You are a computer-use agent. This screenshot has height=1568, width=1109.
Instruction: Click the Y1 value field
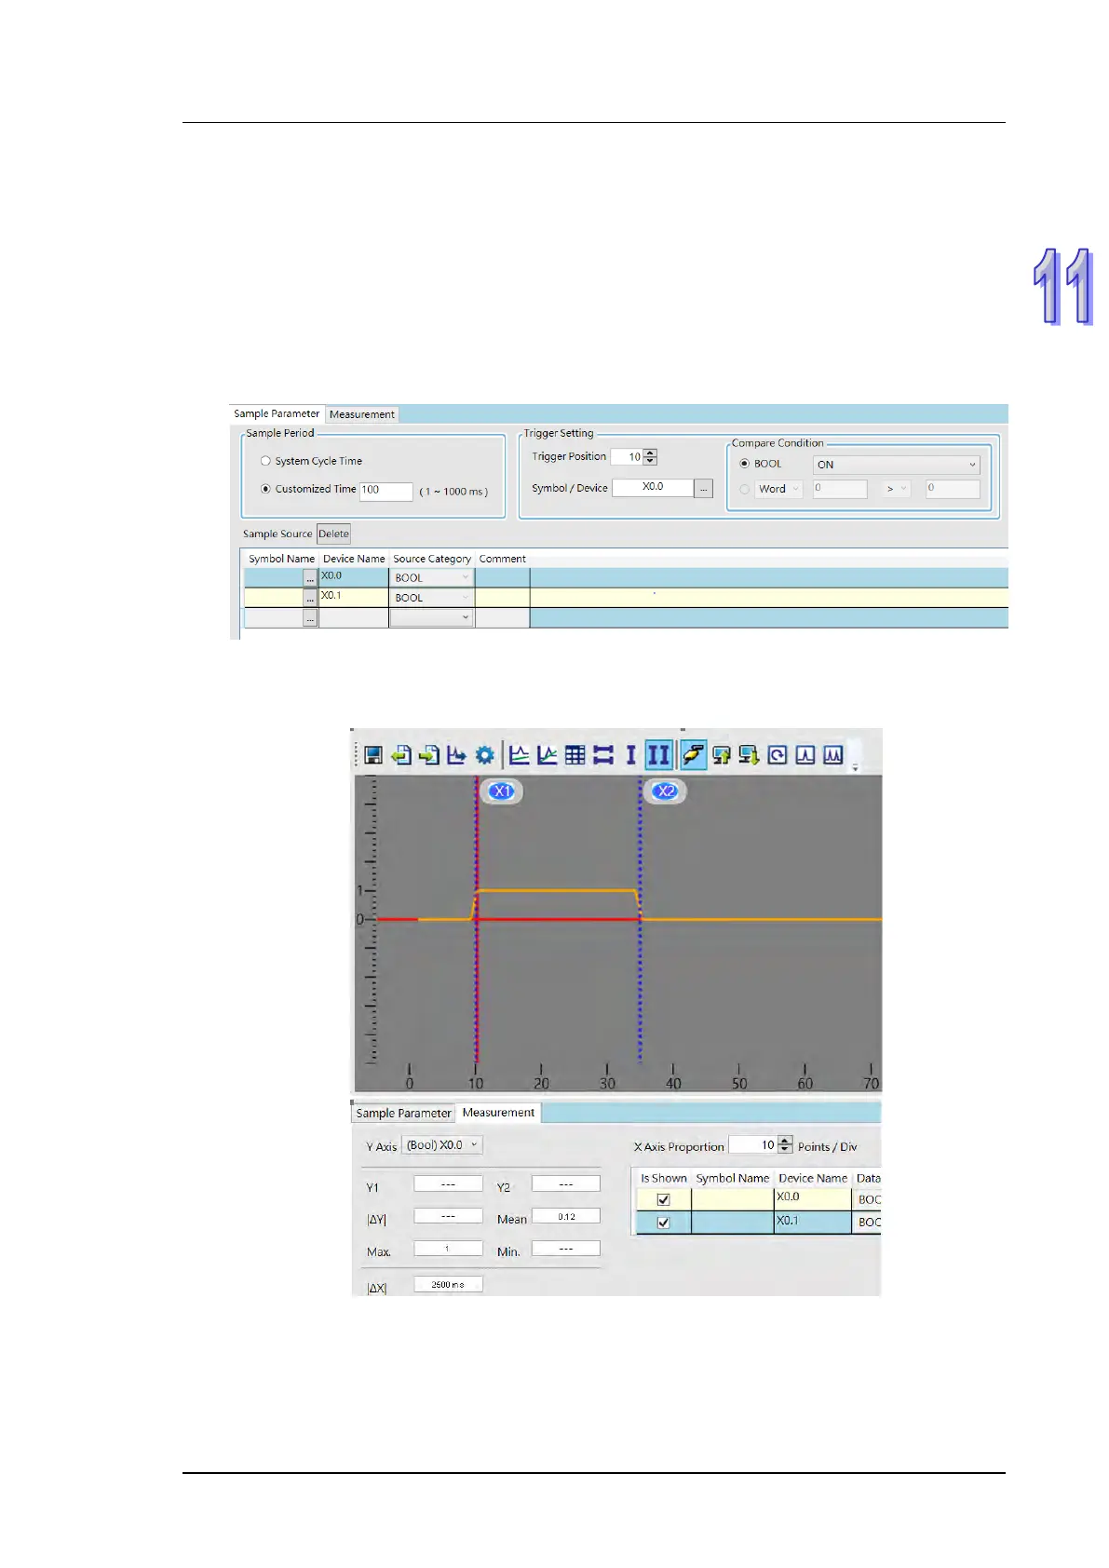click(x=448, y=1184)
